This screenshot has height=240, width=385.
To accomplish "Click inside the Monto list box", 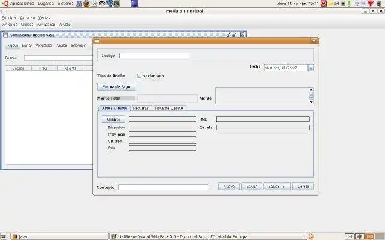I will tap(262, 96).
